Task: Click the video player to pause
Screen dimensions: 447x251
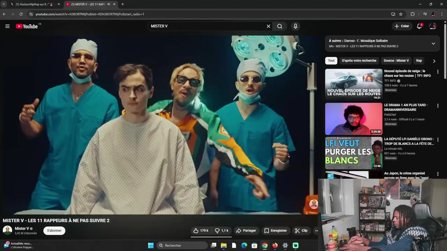Action: tap(161, 125)
